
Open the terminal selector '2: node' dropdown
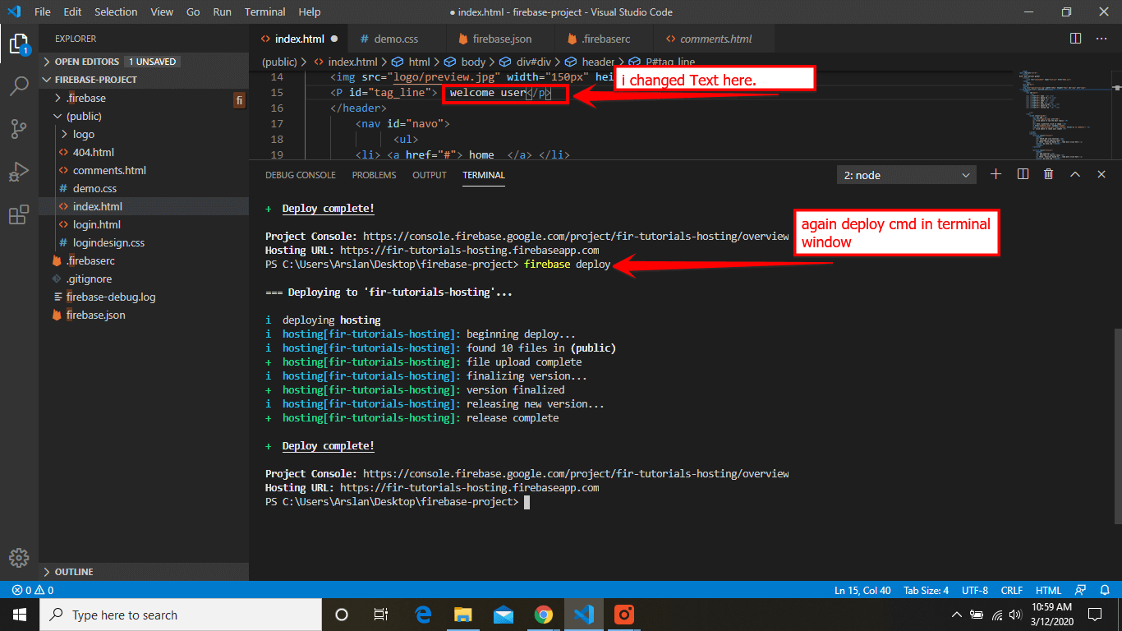click(x=907, y=175)
